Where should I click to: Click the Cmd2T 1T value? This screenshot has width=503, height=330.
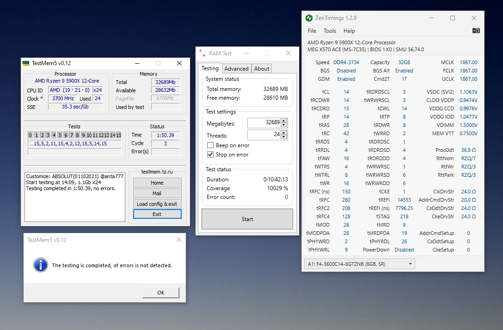tap(404, 79)
